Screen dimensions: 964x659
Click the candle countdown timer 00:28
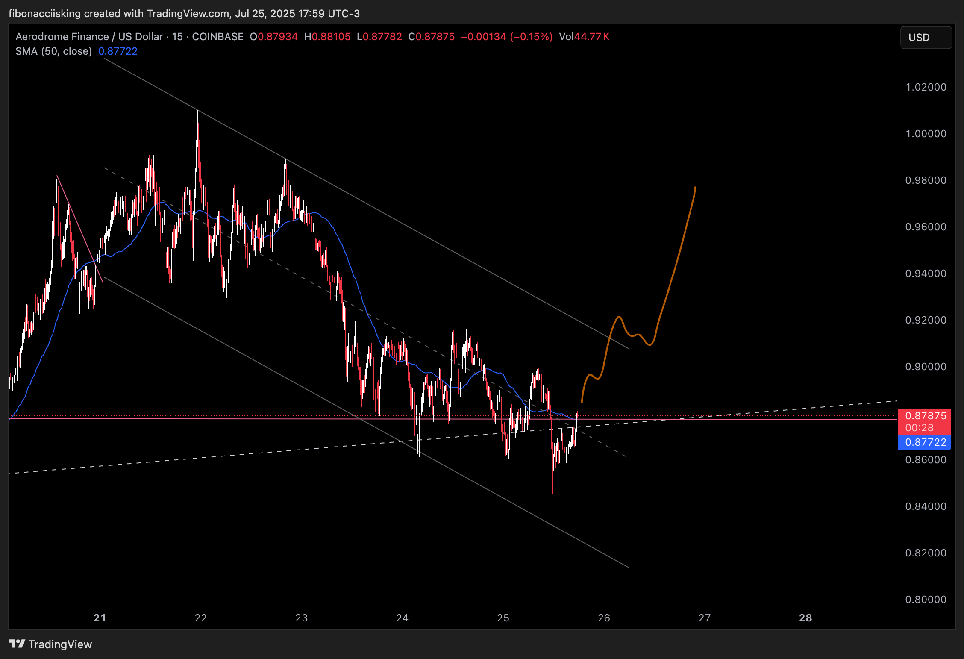click(920, 428)
